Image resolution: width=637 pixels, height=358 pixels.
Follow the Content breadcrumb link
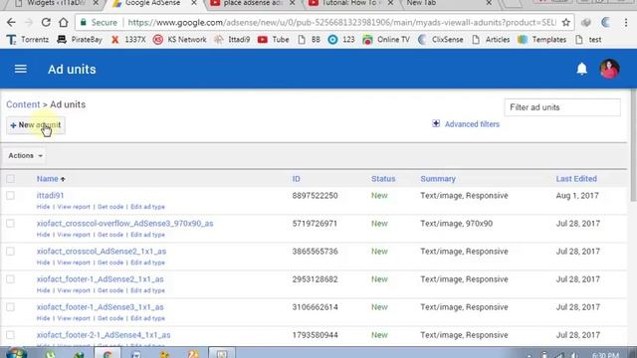pos(23,104)
